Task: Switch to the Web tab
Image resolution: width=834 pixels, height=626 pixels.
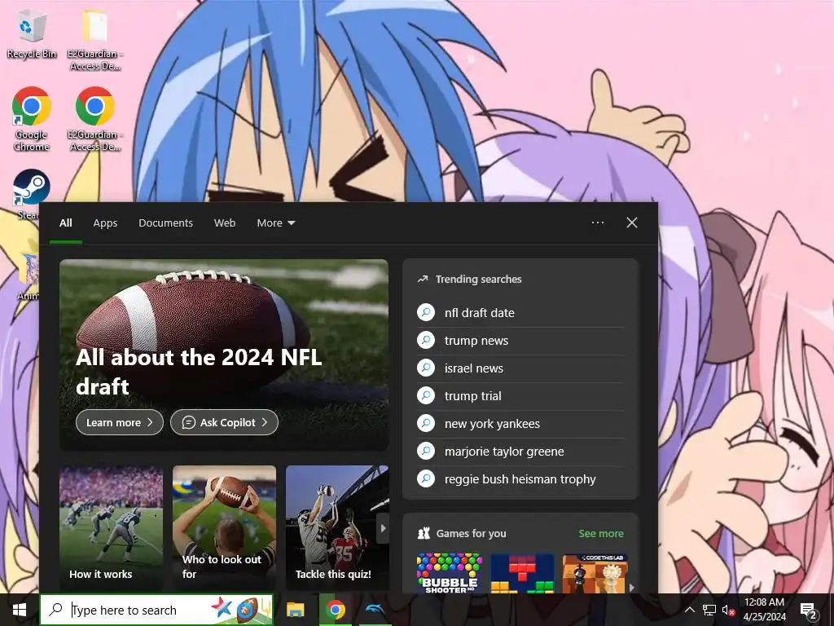Action: coord(225,223)
